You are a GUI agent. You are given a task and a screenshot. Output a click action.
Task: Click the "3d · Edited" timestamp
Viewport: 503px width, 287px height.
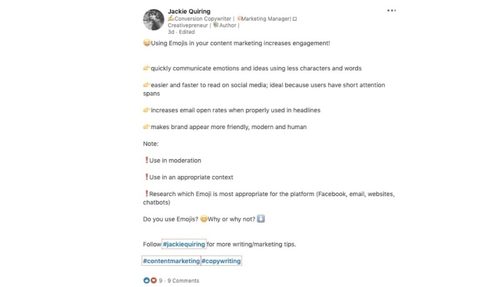tap(181, 32)
